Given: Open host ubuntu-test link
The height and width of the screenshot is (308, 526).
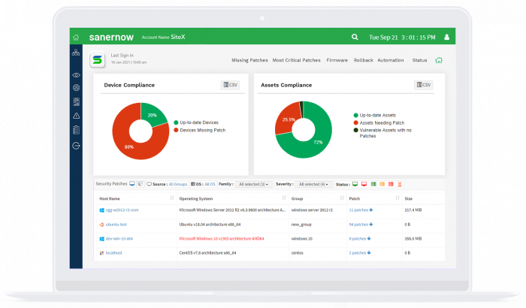Looking at the screenshot, I should coord(116,225).
